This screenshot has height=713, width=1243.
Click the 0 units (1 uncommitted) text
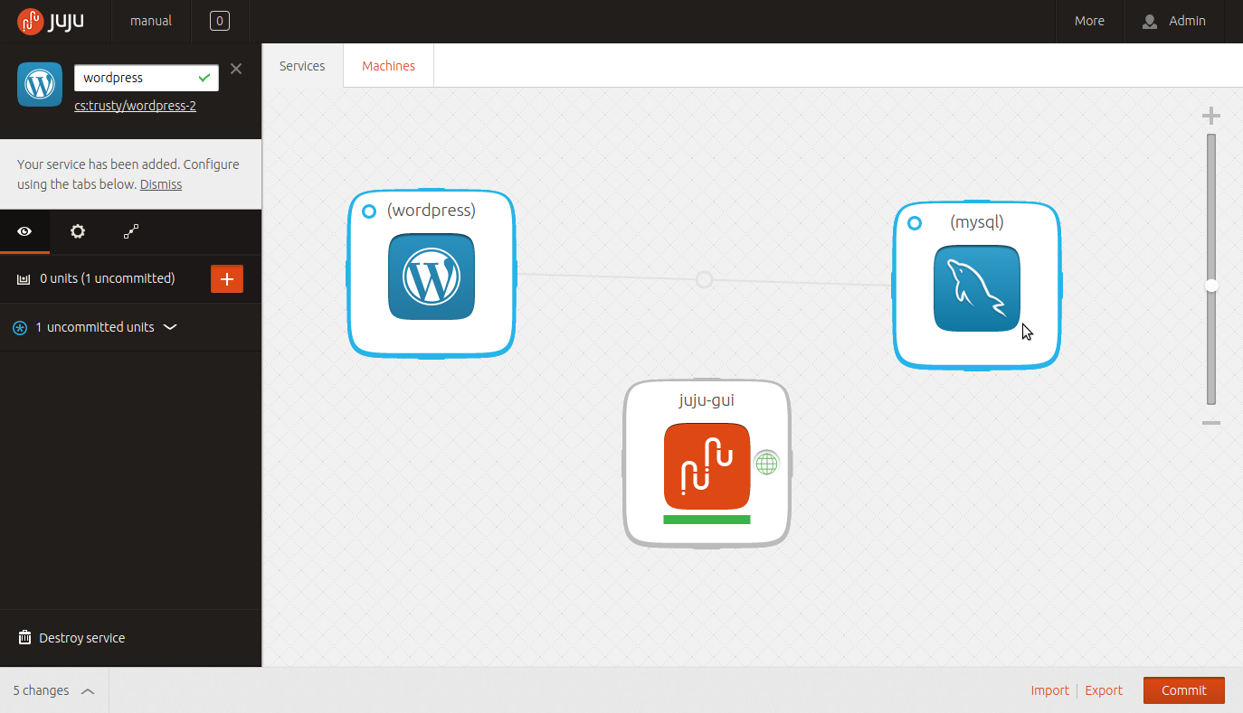coord(108,278)
